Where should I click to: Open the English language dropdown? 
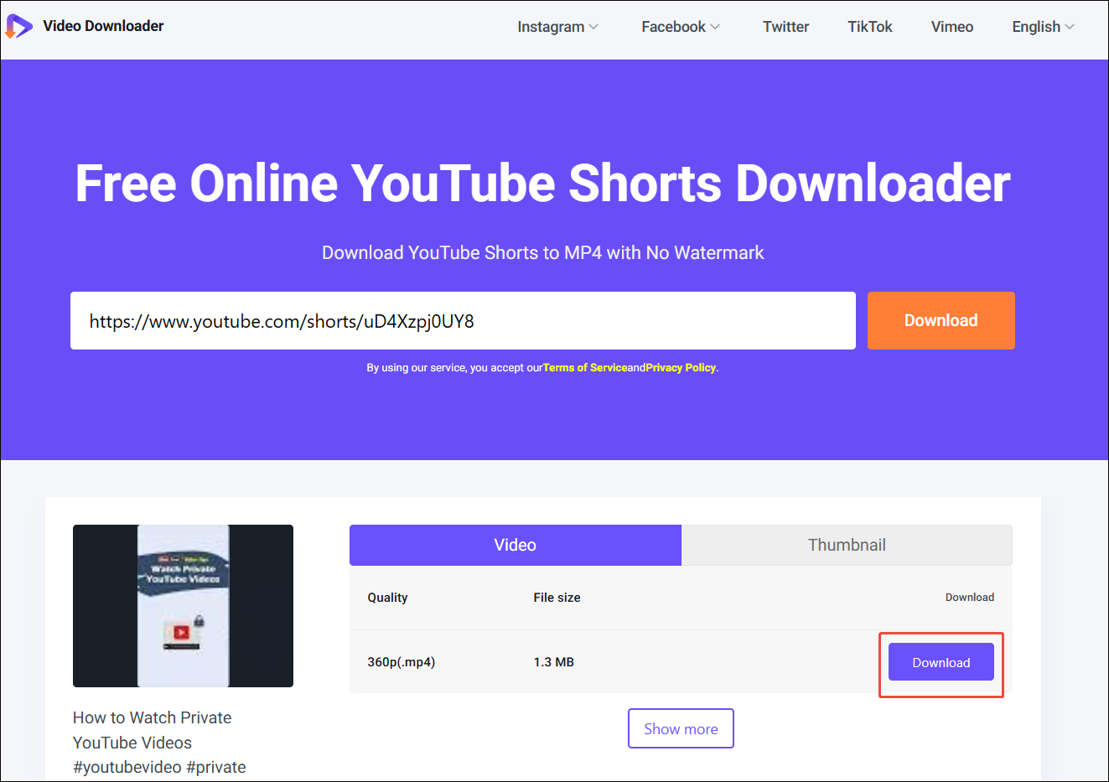pyautogui.click(x=1043, y=27)
